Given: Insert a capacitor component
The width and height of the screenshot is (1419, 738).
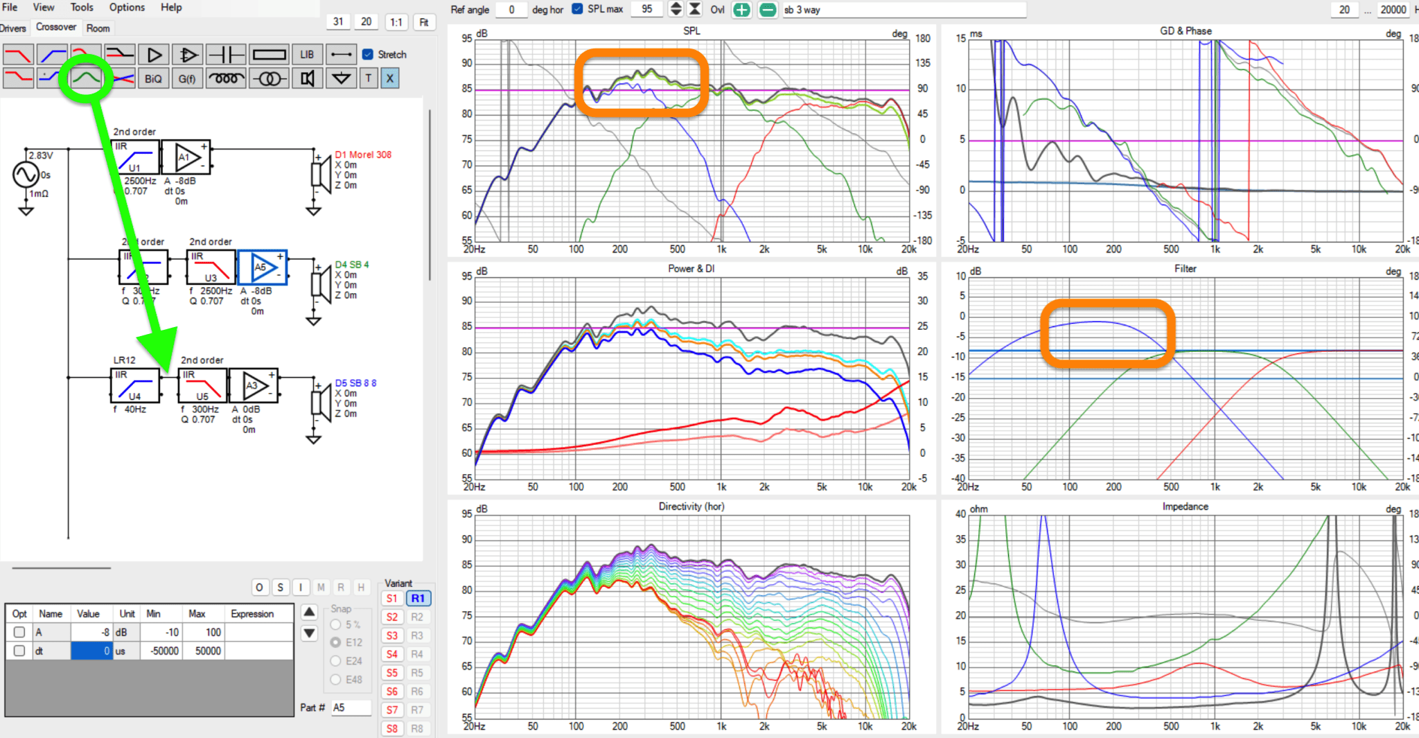Looking at the screenshot, I should click(x=226, y=54).
